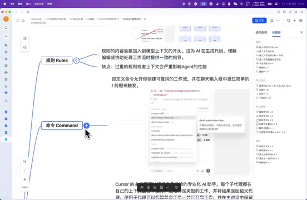Click the mind map layout icon on the canvas

pyautogui.click(x=25, y=47)
